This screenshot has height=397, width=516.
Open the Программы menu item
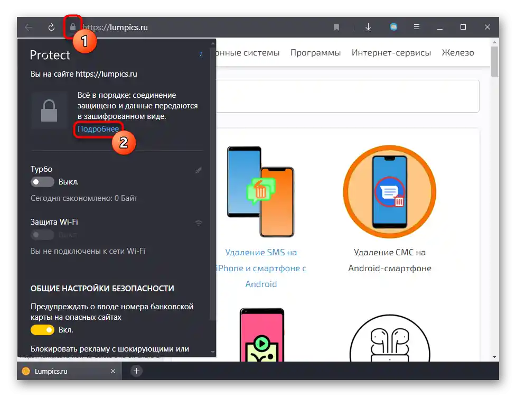click(x=315, y=53)
